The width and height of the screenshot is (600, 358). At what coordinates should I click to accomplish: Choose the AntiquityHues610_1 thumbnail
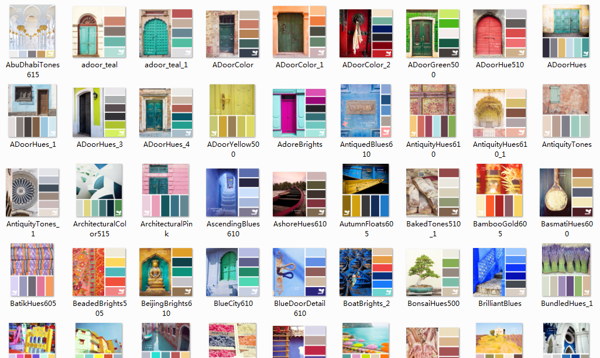coord(499,113)
